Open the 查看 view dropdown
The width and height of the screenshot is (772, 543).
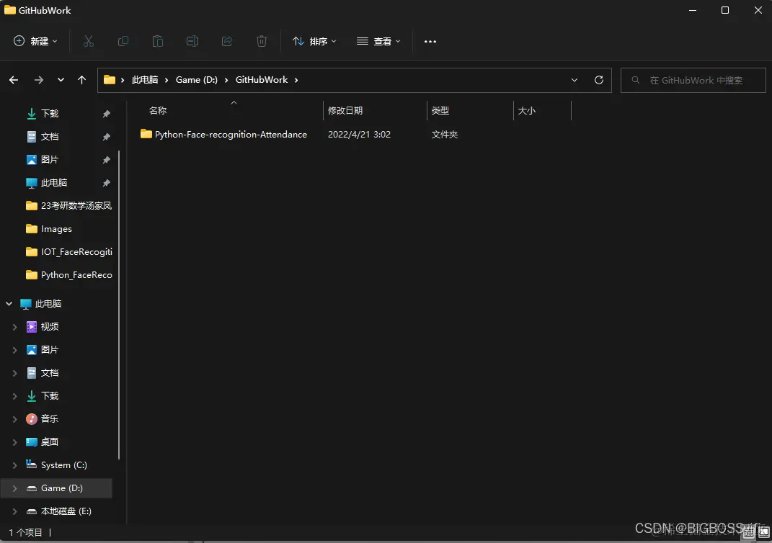point(378,41)
